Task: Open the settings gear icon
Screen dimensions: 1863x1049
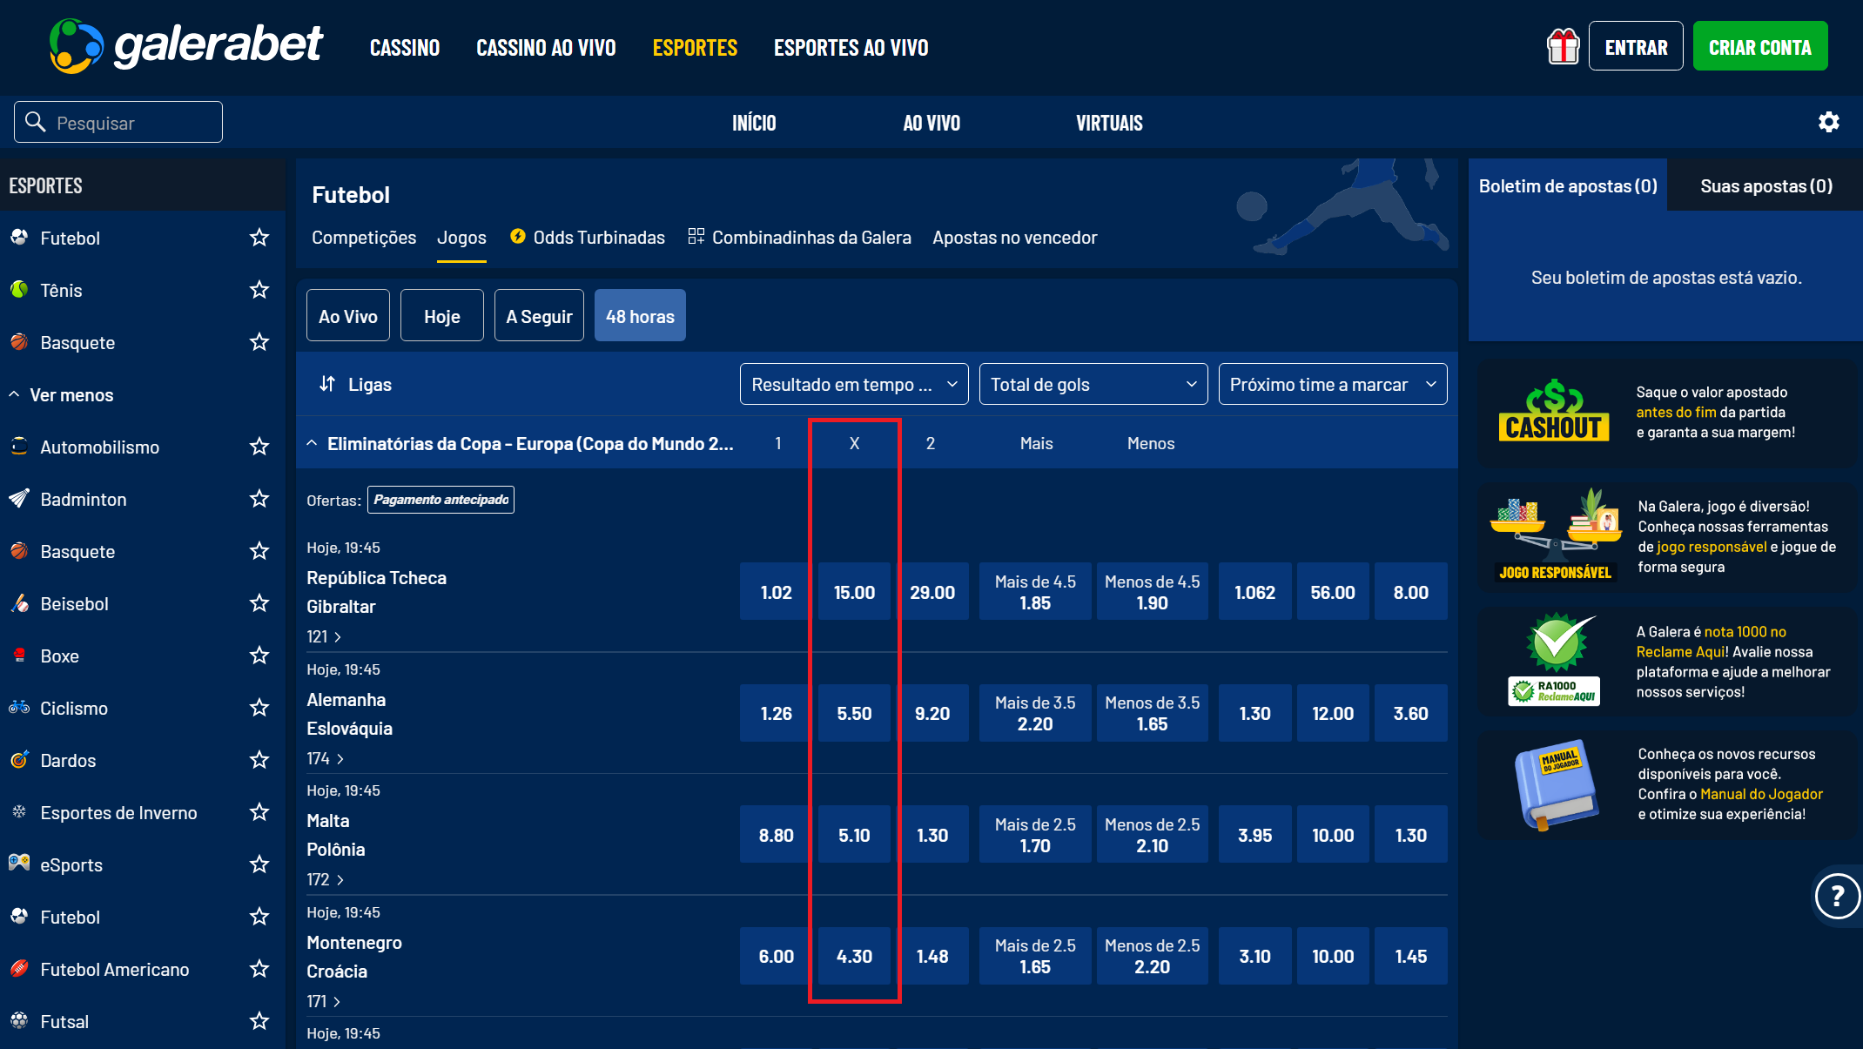Action: (x=1829, y=122)
